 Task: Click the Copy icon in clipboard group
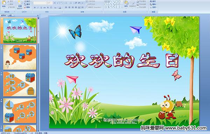tap(8, 4)
